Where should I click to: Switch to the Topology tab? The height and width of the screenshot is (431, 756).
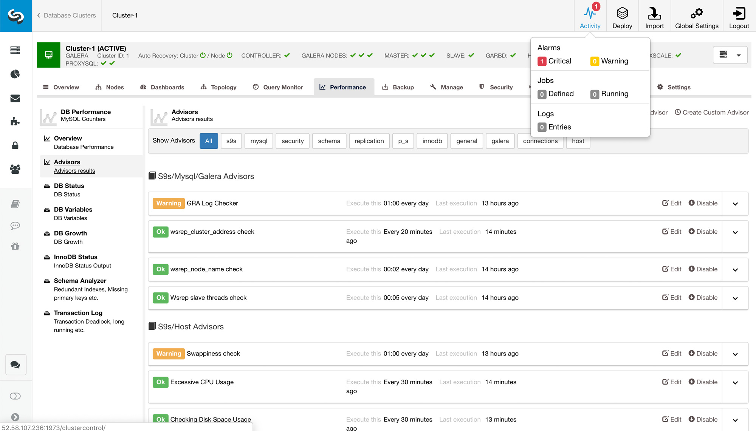(218, 87)
